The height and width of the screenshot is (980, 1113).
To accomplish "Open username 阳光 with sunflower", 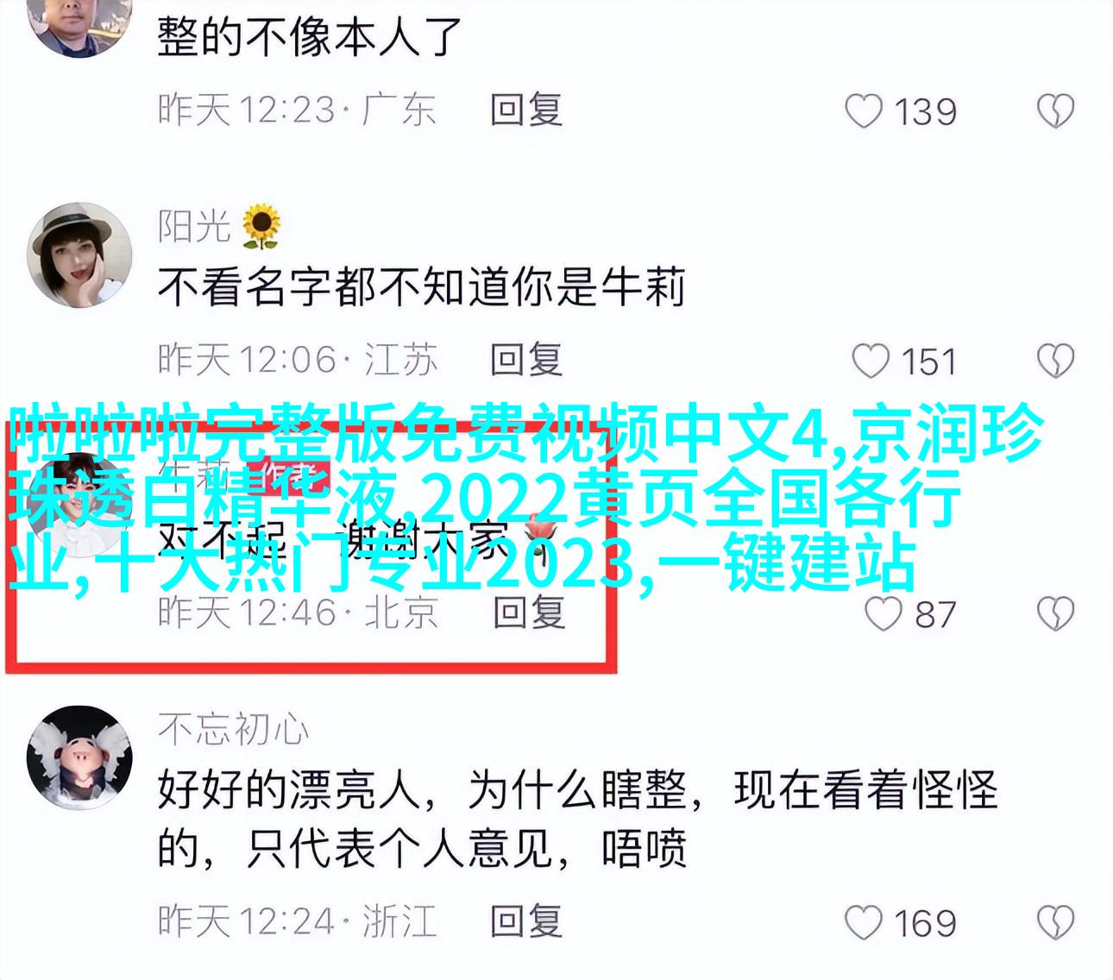I will (219, 226).
